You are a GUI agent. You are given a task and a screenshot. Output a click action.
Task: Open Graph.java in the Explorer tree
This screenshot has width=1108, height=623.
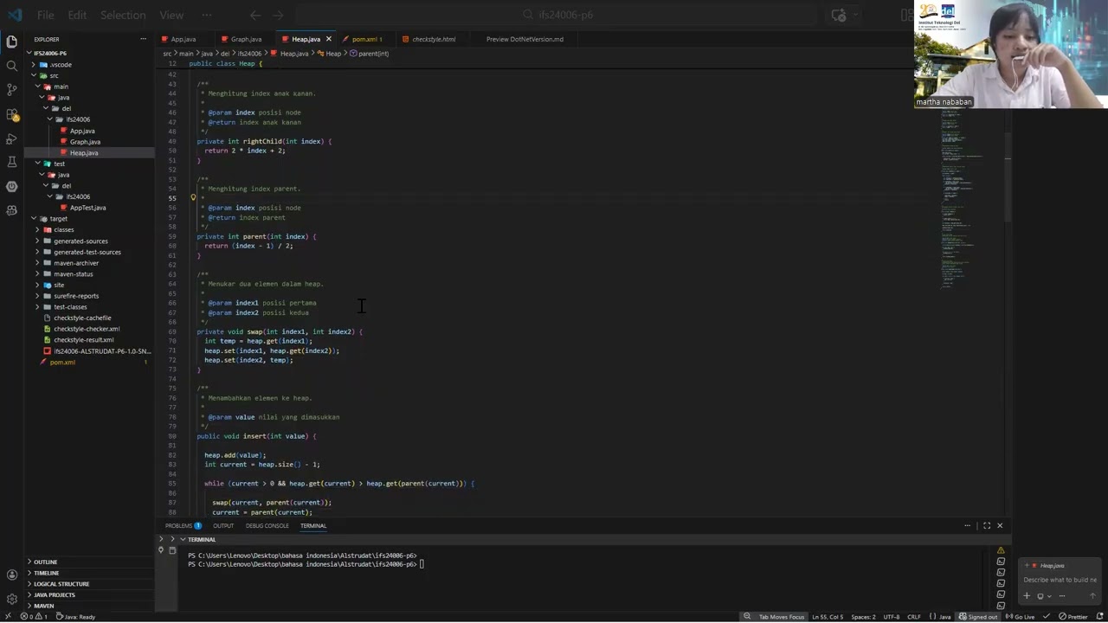[x=85, y=142]
